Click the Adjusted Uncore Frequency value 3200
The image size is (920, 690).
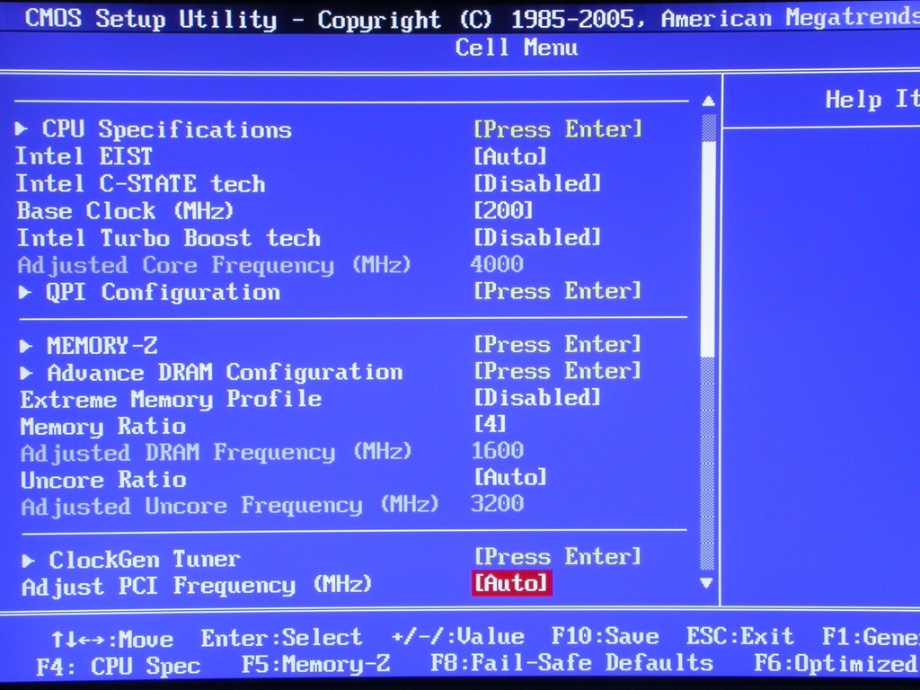(497, 503)
